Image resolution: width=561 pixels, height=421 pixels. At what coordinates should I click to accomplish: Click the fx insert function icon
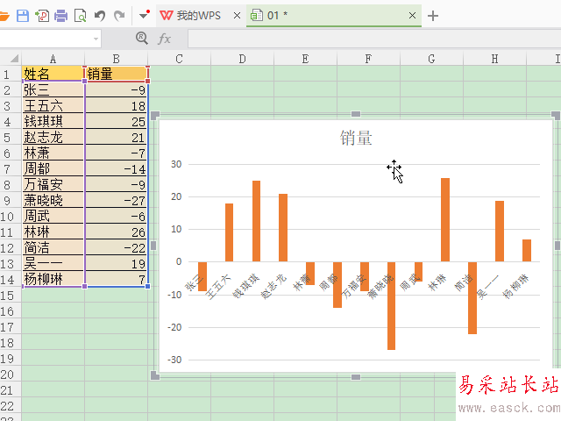[x=164, y=39]
